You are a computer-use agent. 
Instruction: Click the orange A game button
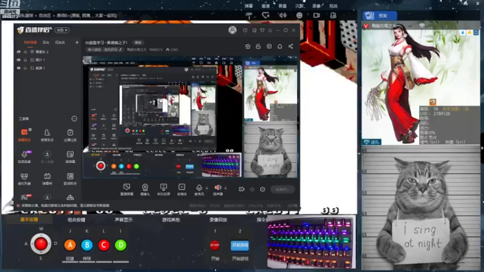pos(70,245)
